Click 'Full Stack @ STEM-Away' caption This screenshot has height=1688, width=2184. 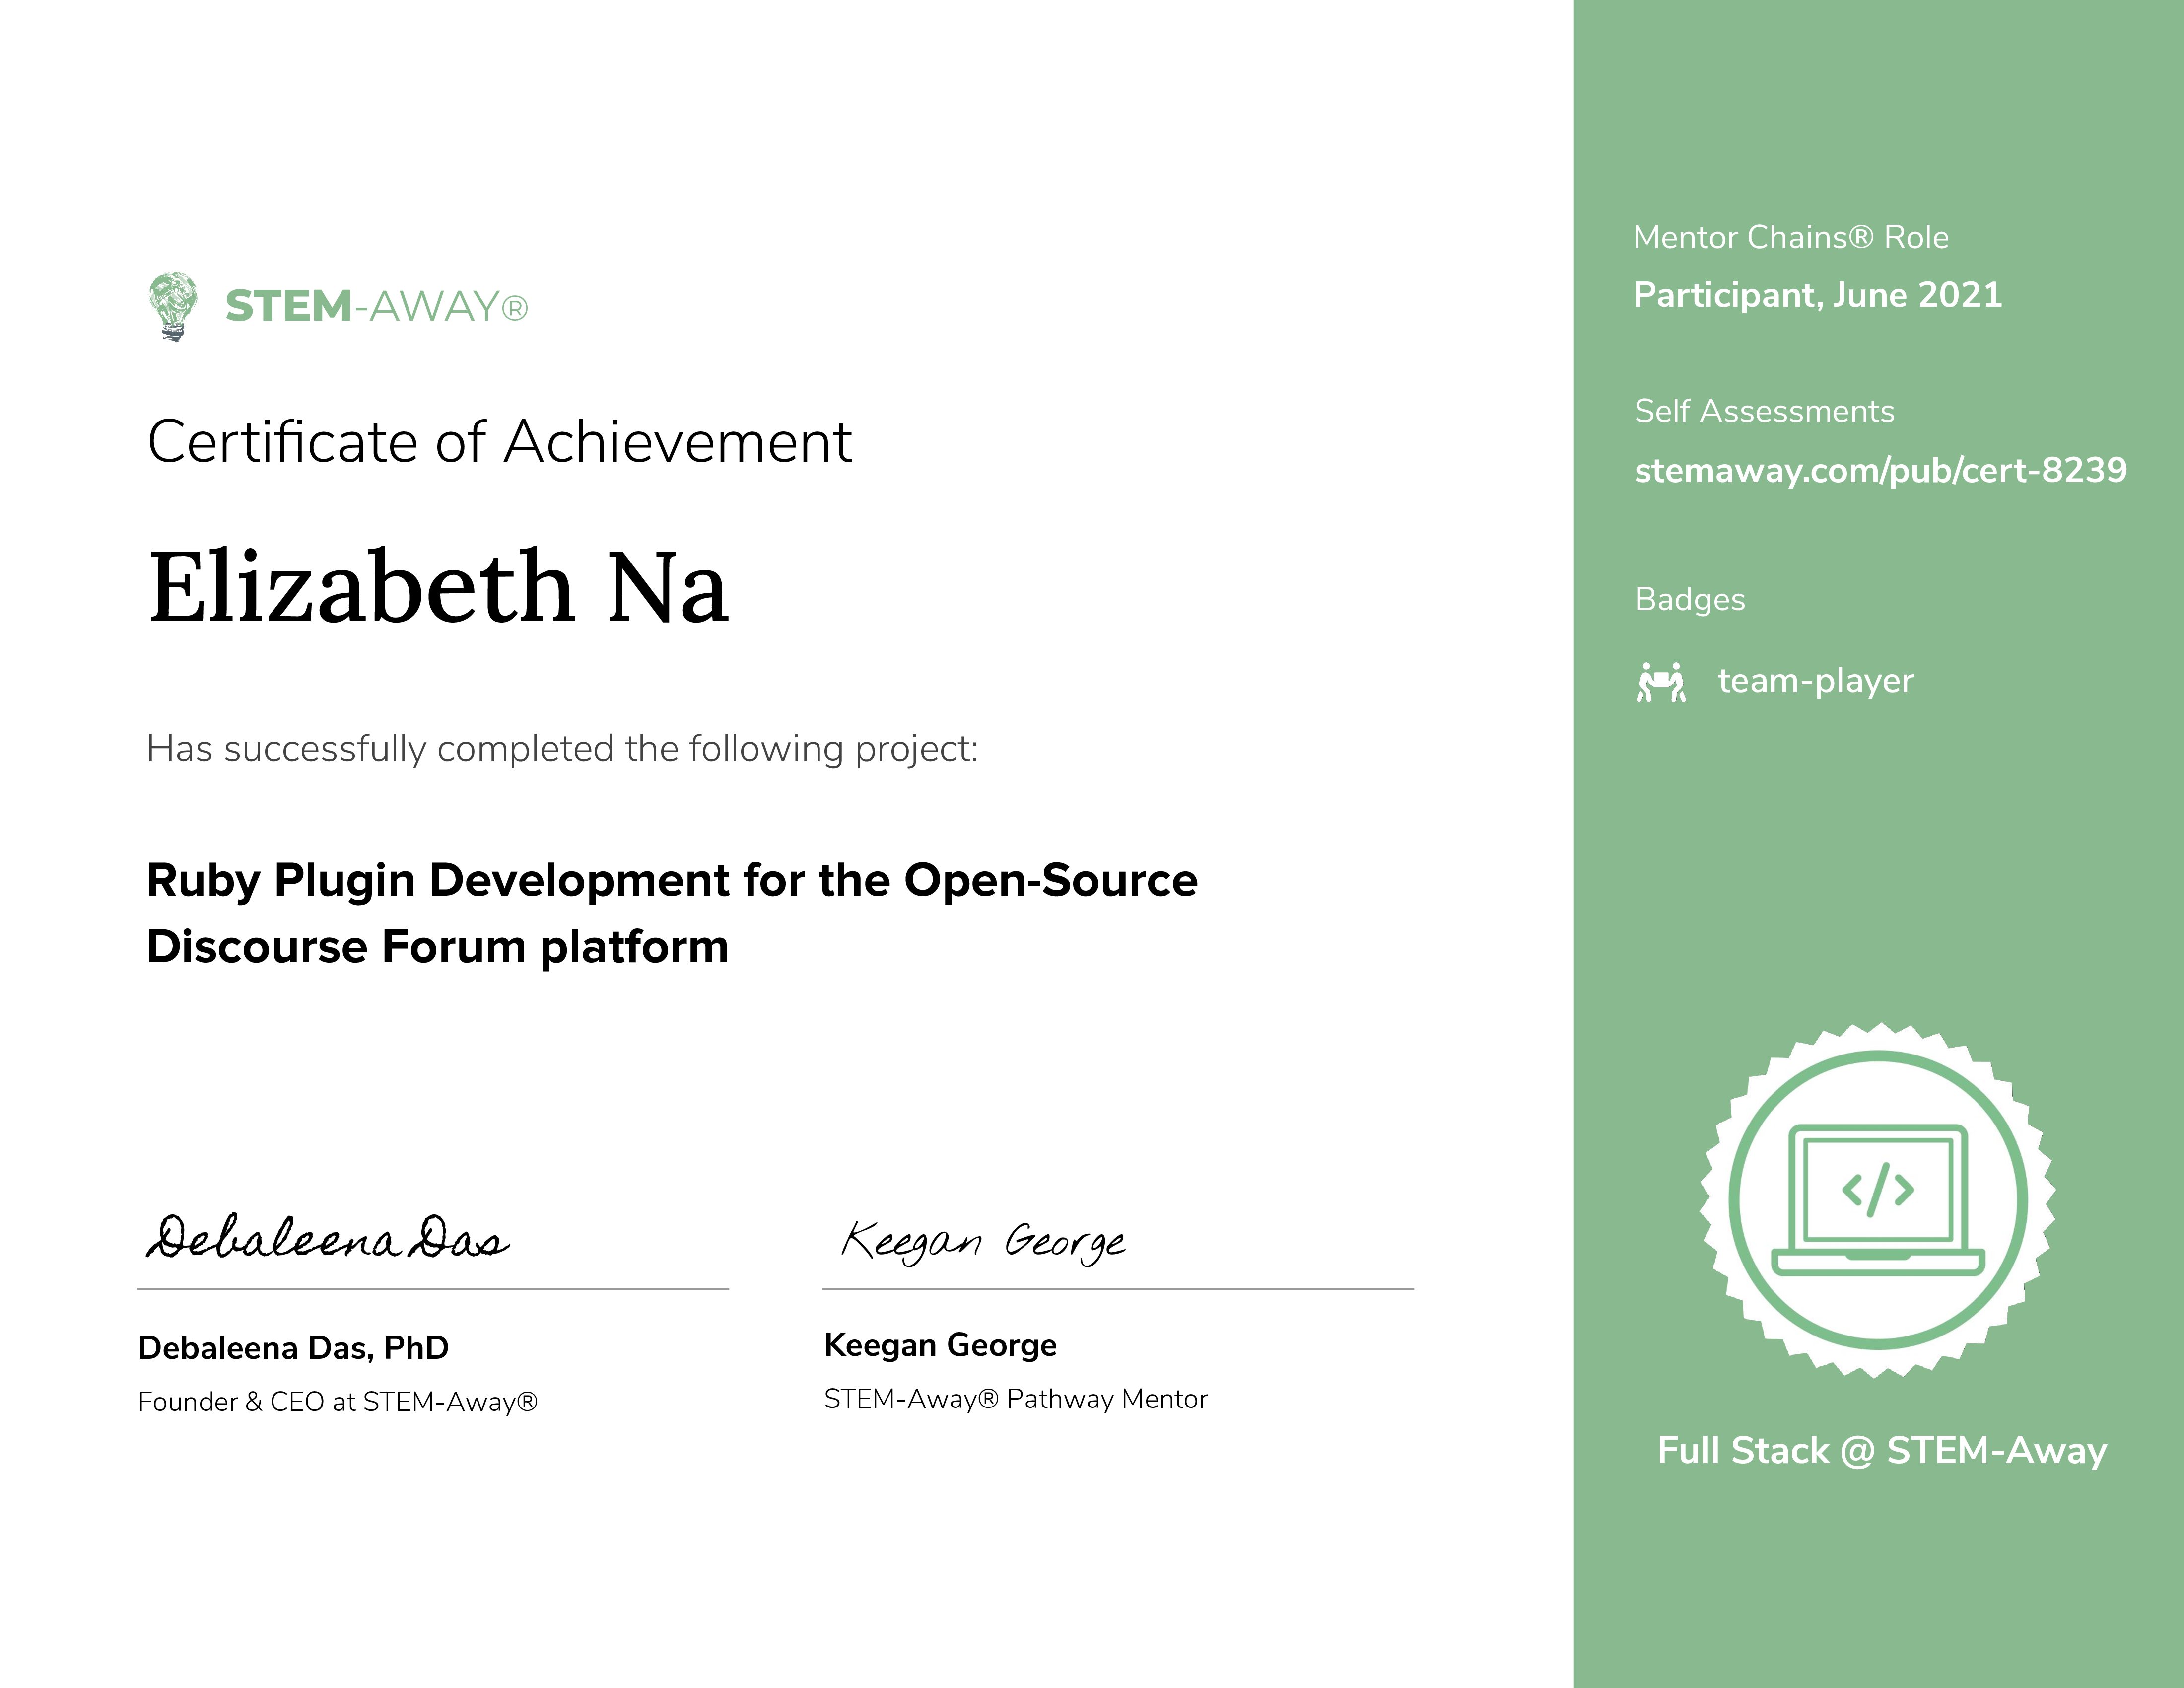(x=1882, y=1451)
